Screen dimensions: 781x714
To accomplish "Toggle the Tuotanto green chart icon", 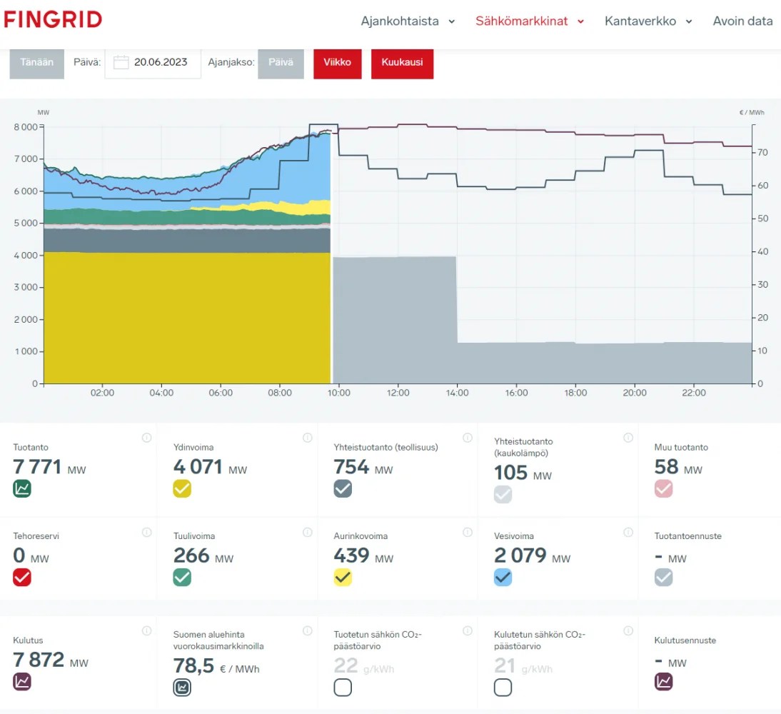I will coord(22,489).
